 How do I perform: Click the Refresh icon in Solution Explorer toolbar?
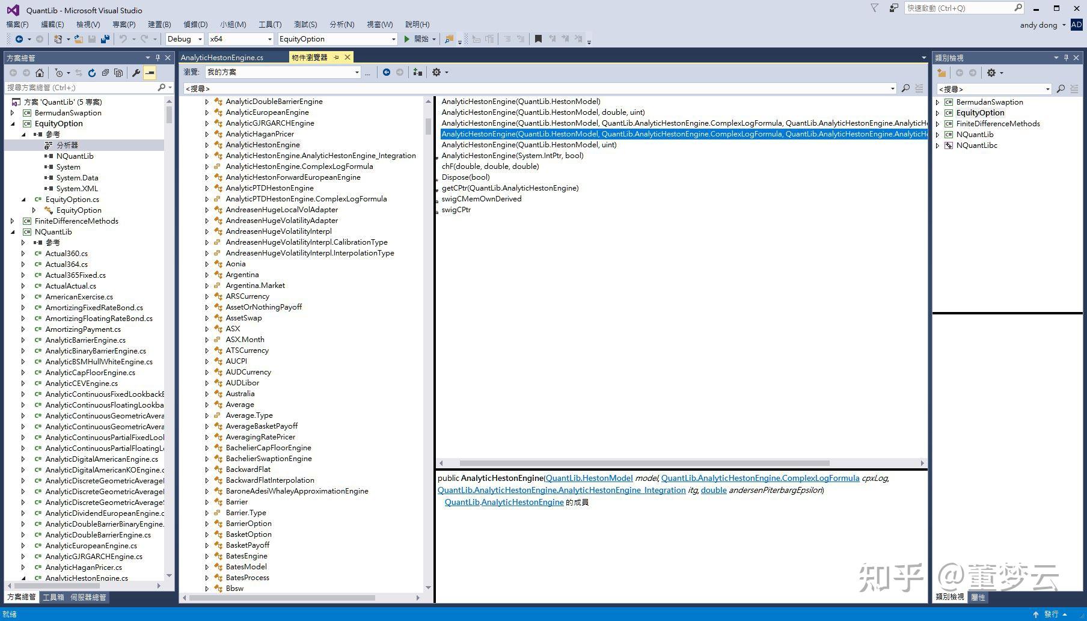[x=92, y=73]
